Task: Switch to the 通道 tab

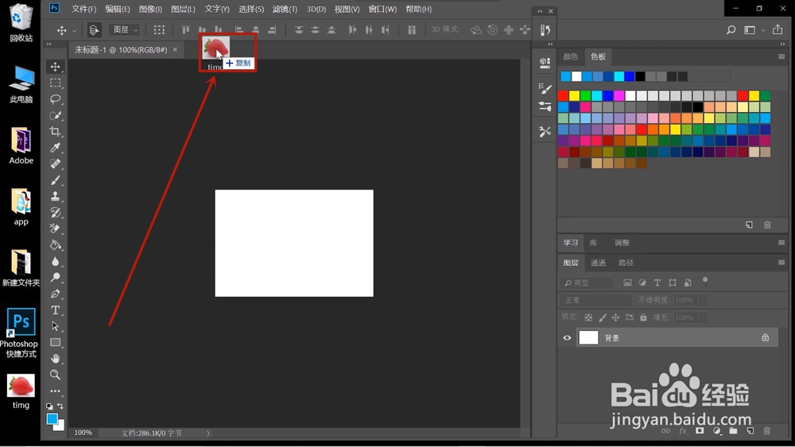Action: [x=598, y=263]
